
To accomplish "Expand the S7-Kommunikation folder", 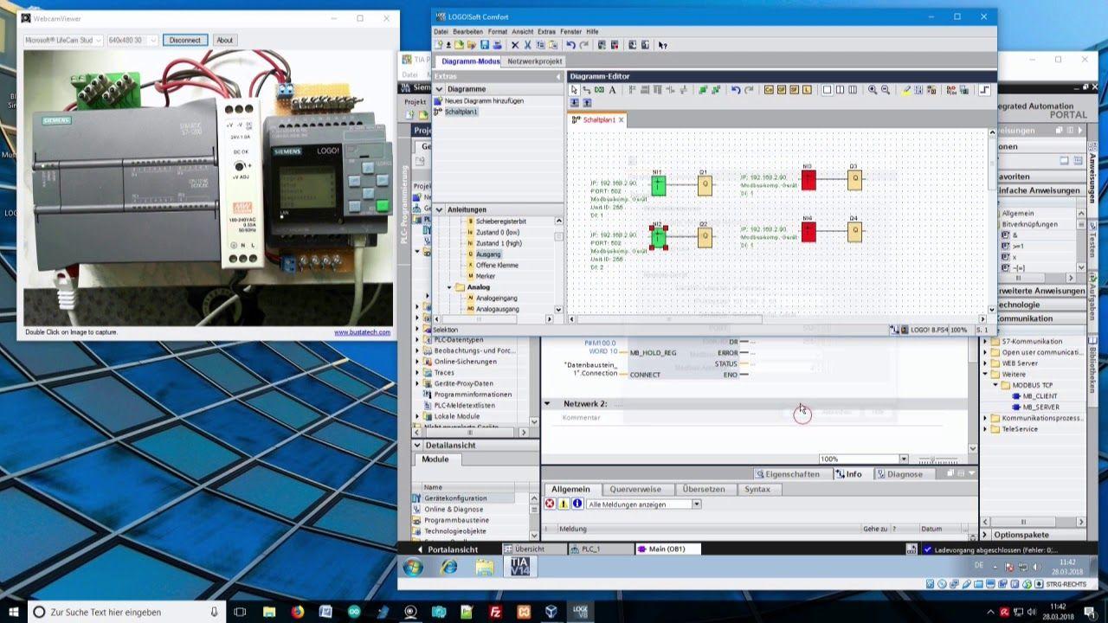I will 985,341.
